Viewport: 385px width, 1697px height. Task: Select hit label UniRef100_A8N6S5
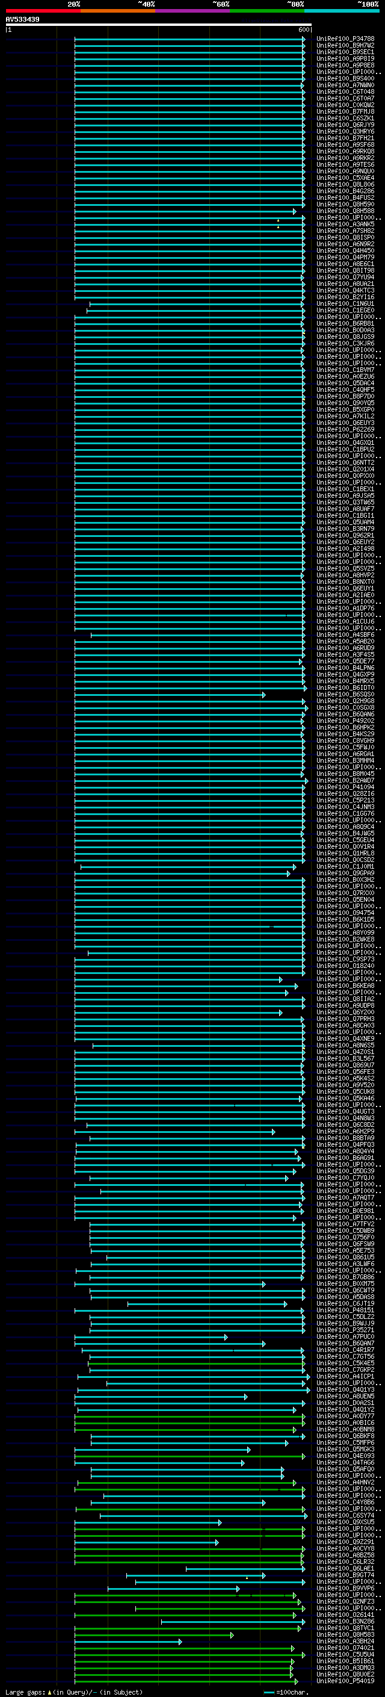click(345, 1046)
